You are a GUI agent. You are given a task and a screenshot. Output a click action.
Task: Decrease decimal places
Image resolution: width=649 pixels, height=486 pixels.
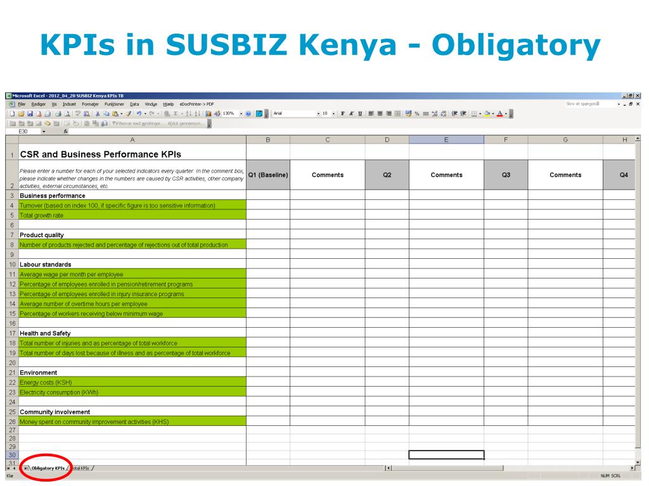443,114
